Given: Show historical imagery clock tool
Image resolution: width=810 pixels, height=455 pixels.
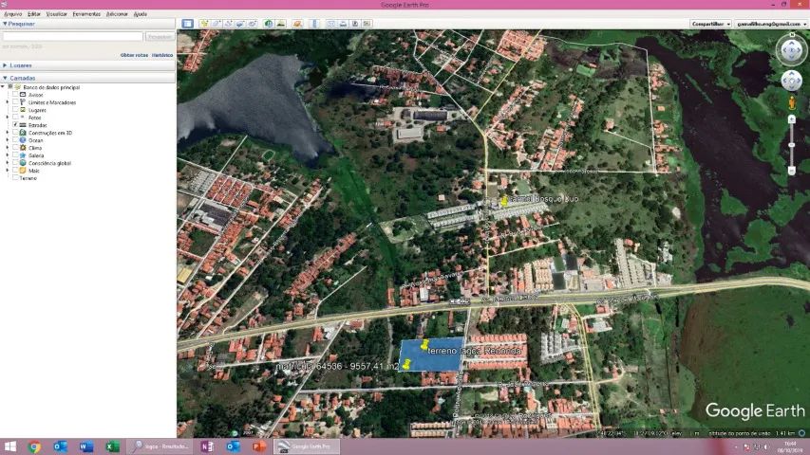Looking at the screenshot, I should point(268,24).
